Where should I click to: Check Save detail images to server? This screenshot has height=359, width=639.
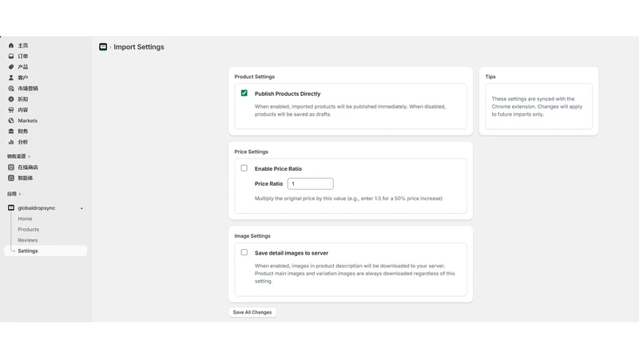click(x=244, y=252)
